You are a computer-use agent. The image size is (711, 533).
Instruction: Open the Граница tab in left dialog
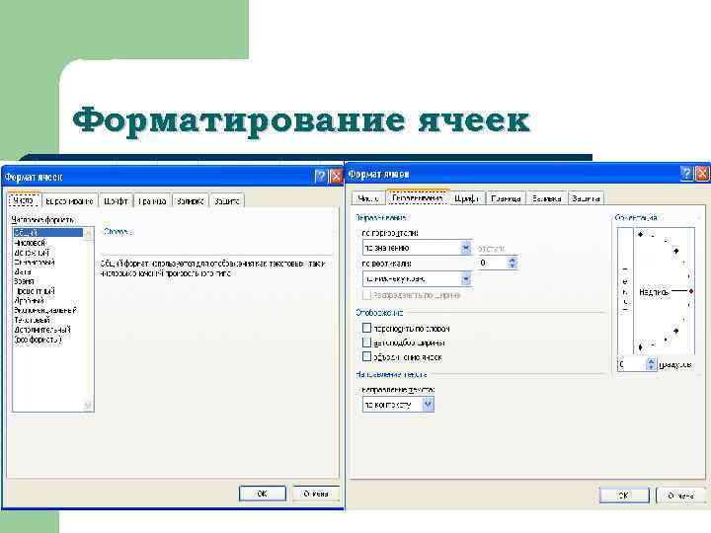point(152,200)
